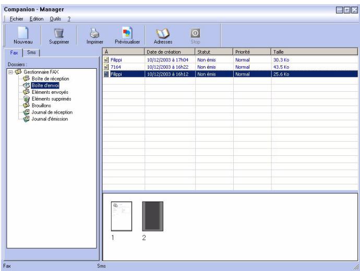
Task: Open the Edition menu
Action: pos(37,19)
